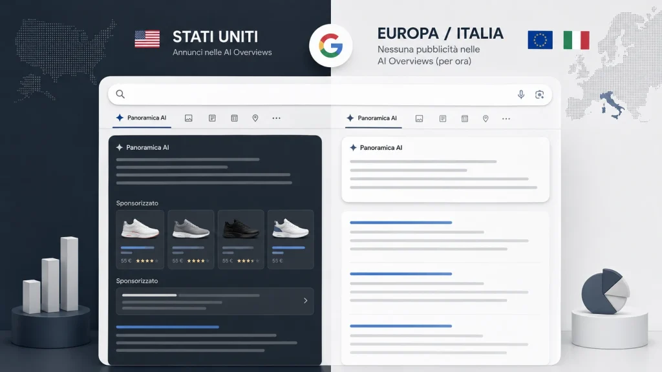Click the pie chart graphic
The width and height of the screenshot is (662, 372).
point(605,291)
